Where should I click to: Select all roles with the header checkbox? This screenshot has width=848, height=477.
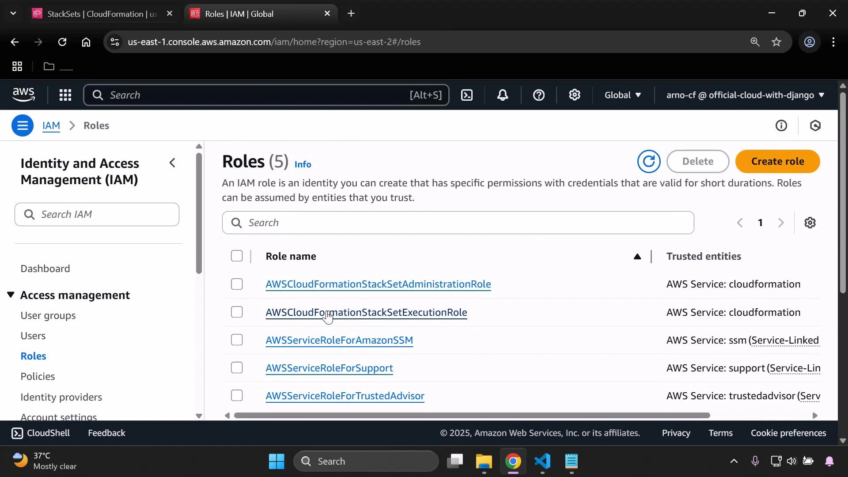(x=237, y=256)
